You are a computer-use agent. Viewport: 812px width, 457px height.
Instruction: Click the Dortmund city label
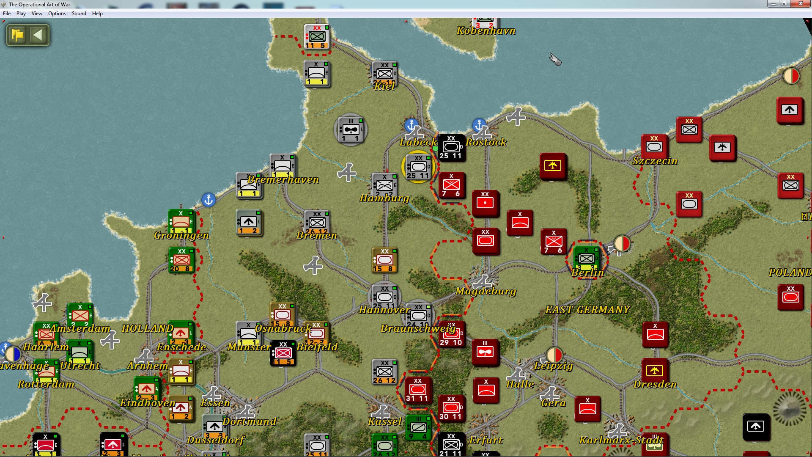[249, 422]
